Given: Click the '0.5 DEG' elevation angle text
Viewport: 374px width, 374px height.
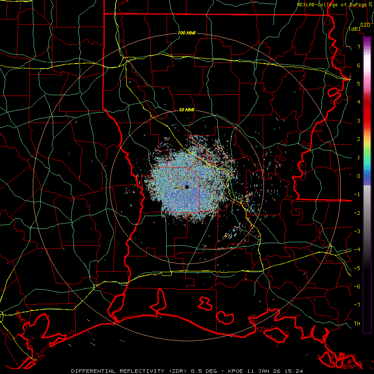Looking at the screenshot, I should pos(204,371).
